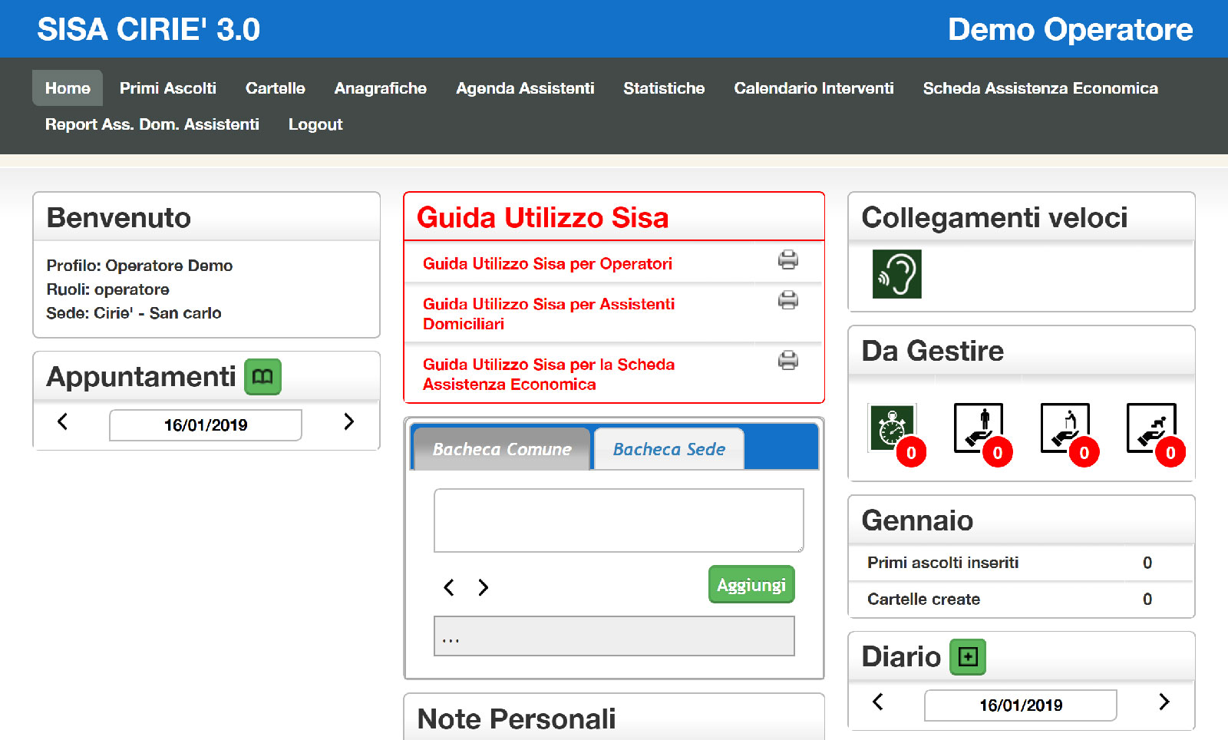Open Scheda Assistenza Economica menu

1040,88
